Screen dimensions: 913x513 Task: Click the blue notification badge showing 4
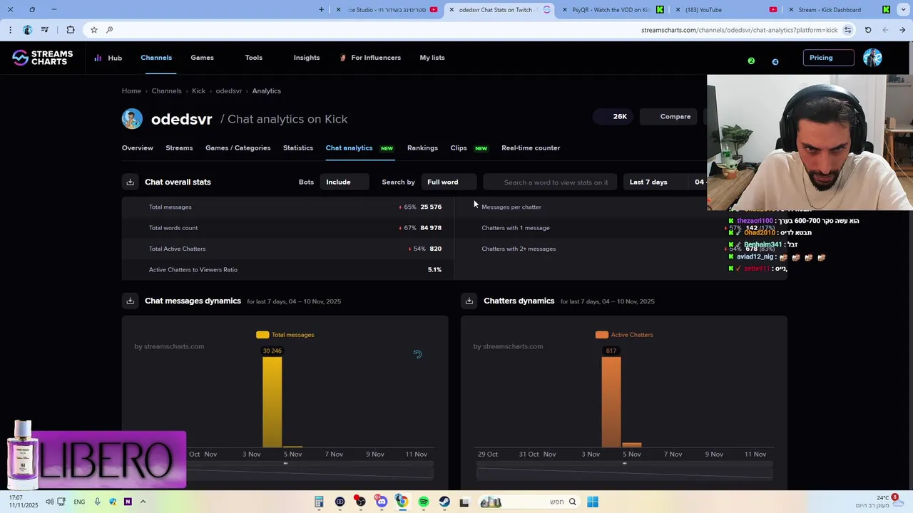775,62
